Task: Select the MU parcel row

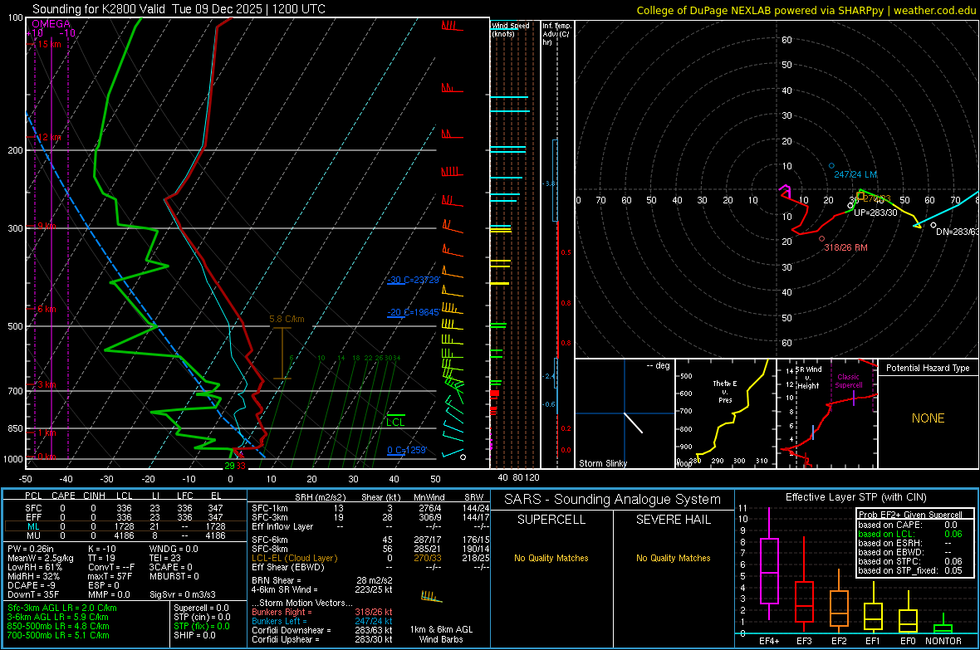Action: pos(124,535)
